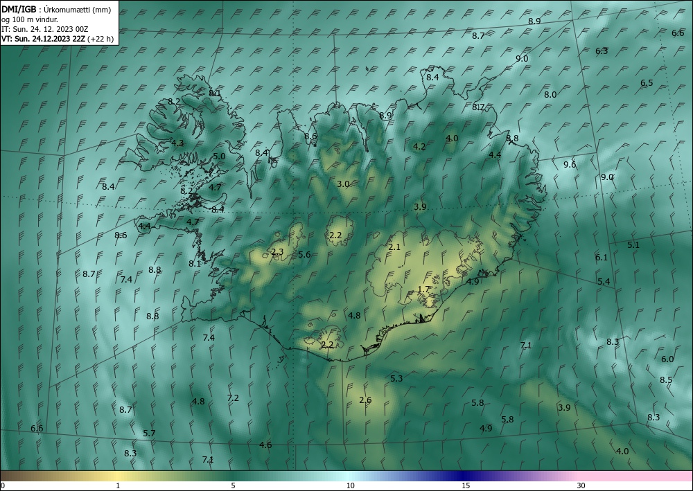Screen dimensions: 693x491
Task: Select the 1.7 minimum value on Vatnajökull
Action: pyautogui.click(x=424, y=289)
